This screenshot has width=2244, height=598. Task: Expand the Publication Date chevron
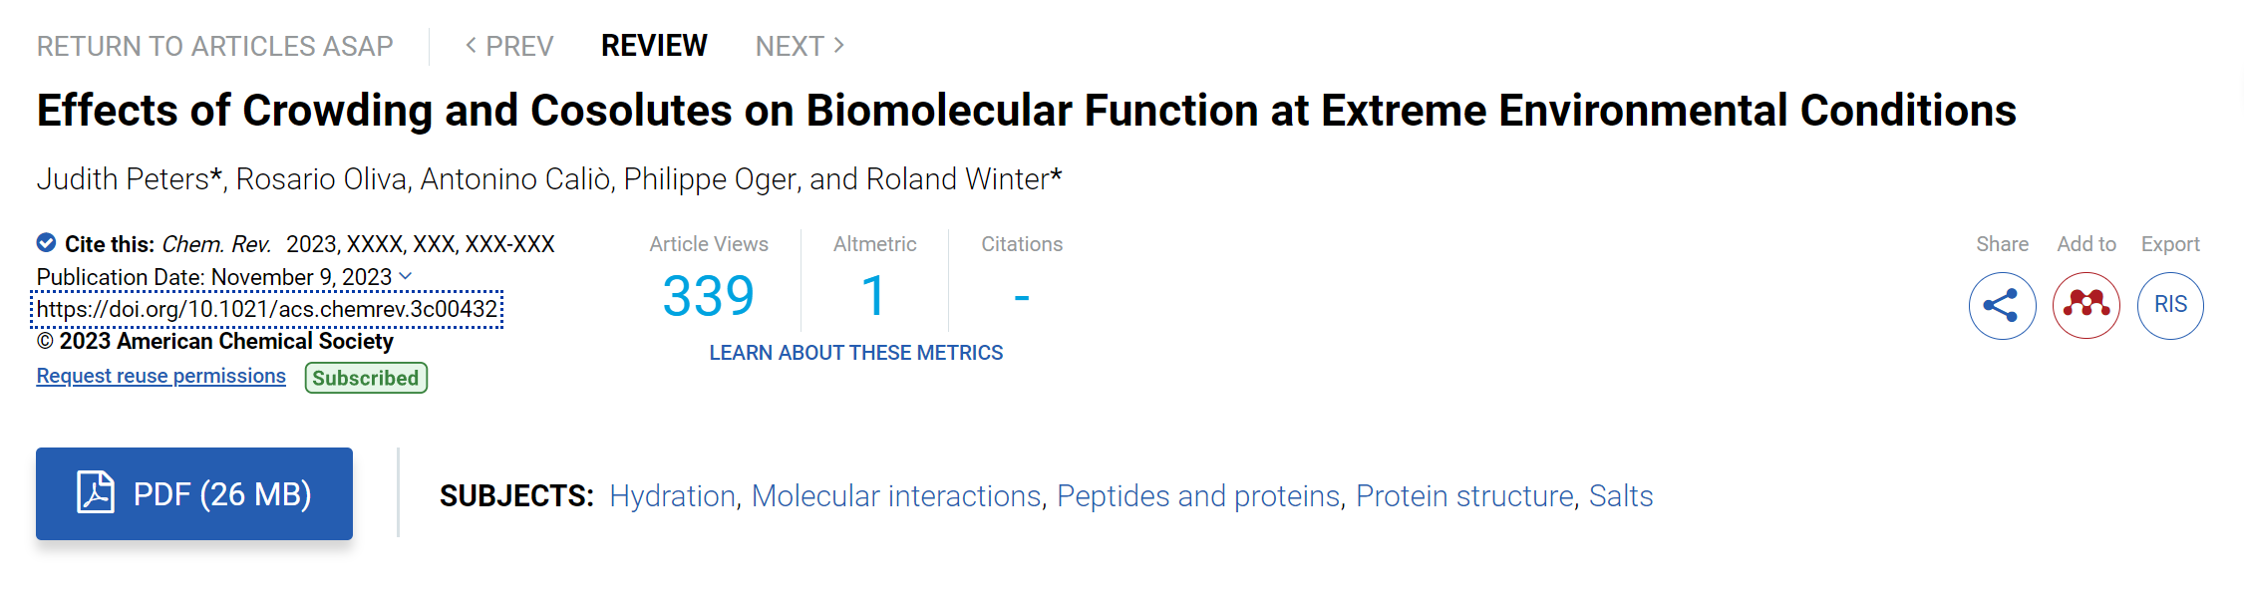[406, 276]
